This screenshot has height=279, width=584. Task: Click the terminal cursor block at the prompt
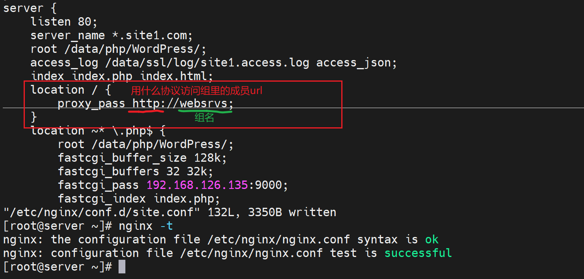(122, 267)
